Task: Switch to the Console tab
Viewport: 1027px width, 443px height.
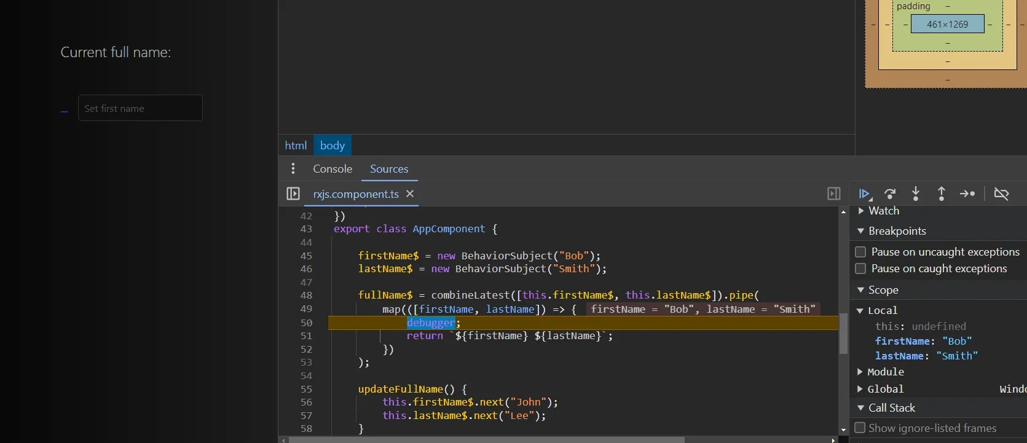Action: click(332, 169)
